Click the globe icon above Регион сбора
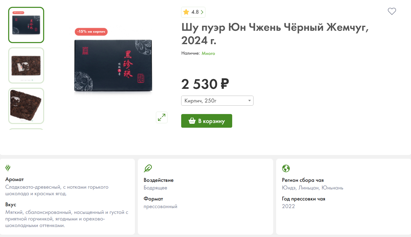The width and height of the screenshot is (411, 237). pos(286,168)
